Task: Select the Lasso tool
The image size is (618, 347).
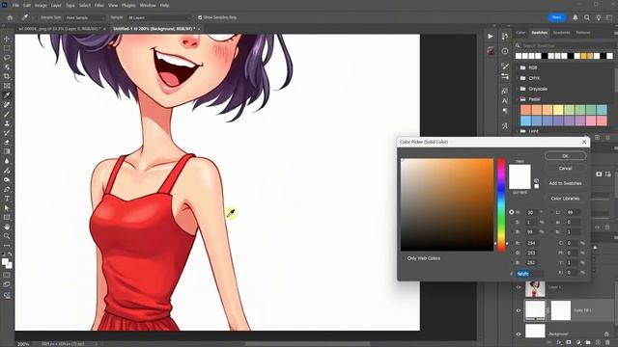Action: (7, 58)
